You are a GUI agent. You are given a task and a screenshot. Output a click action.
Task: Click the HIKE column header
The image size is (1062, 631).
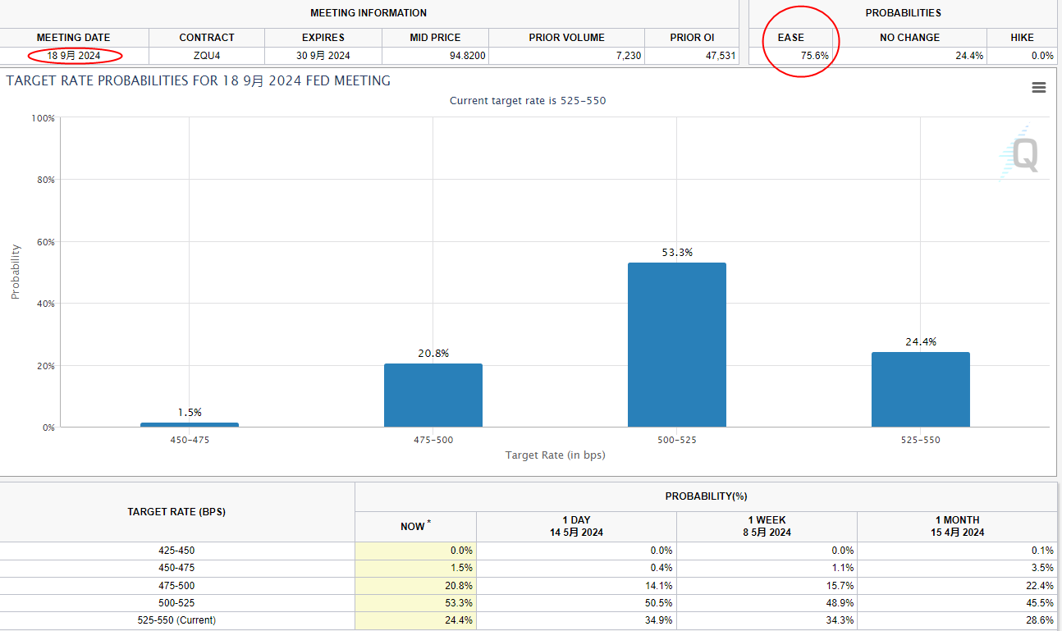[1022, 38]
